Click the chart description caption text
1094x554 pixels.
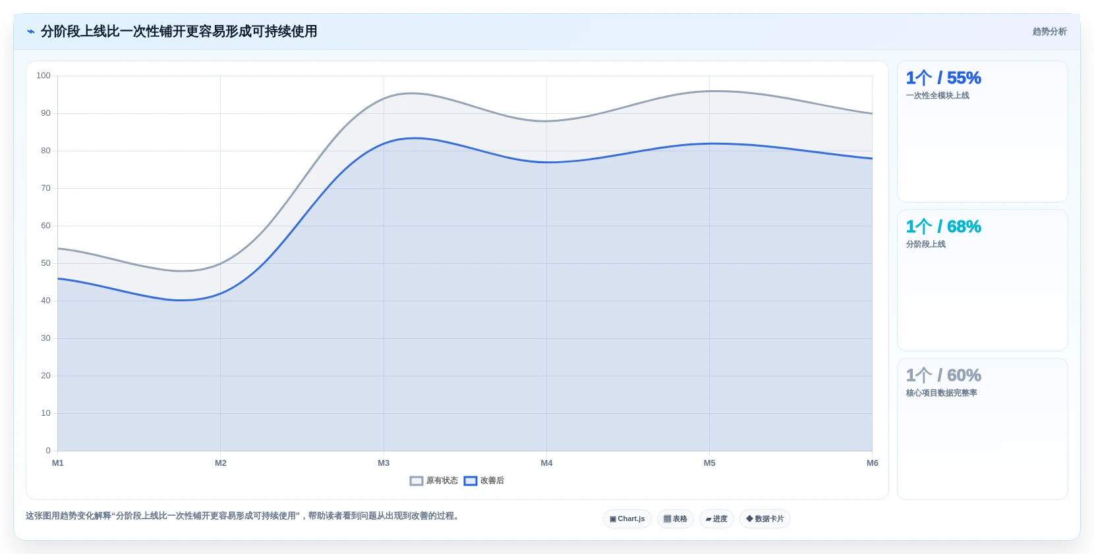[243, 516]
